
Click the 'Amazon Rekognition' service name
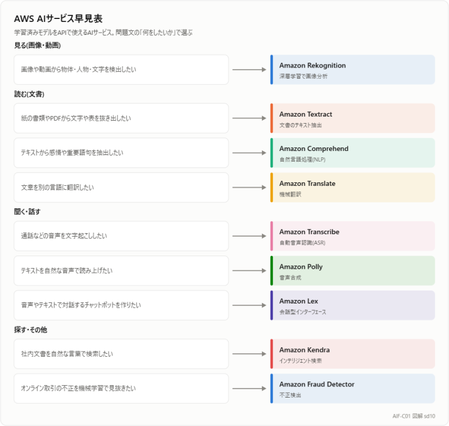point(312,66)
